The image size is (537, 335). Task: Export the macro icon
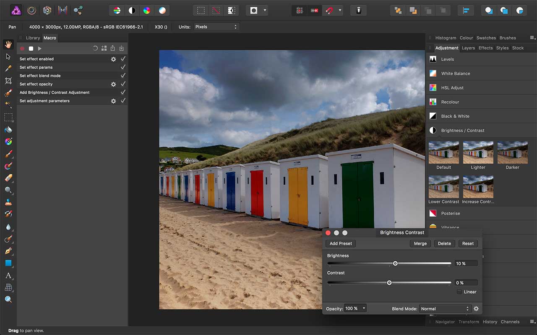(x=113, y=49)
